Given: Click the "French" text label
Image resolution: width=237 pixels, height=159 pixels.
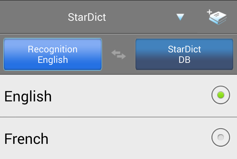Looking at the screenshot, I should click(x=26, y=139).
